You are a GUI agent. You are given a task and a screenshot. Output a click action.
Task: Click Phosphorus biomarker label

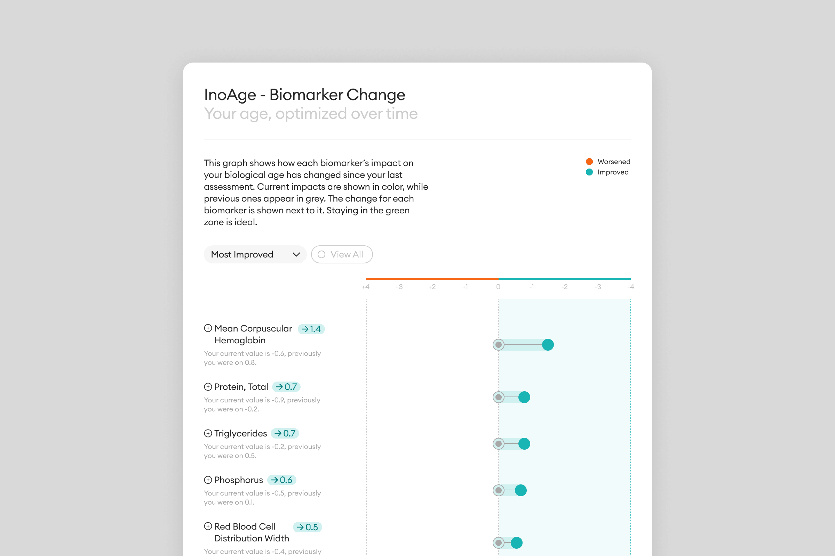click(239, 480)
